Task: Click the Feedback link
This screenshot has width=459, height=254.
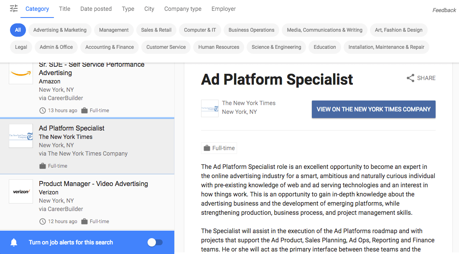Action: [444, 10]
